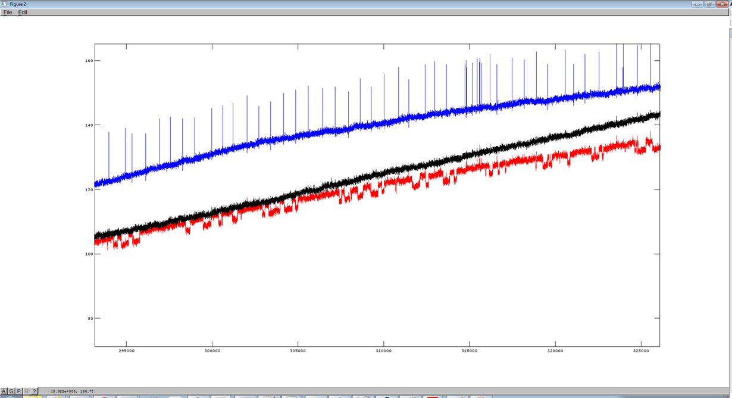Click the x-axis label 300000
The image size is (732, 398).
(x=212, y=351)
